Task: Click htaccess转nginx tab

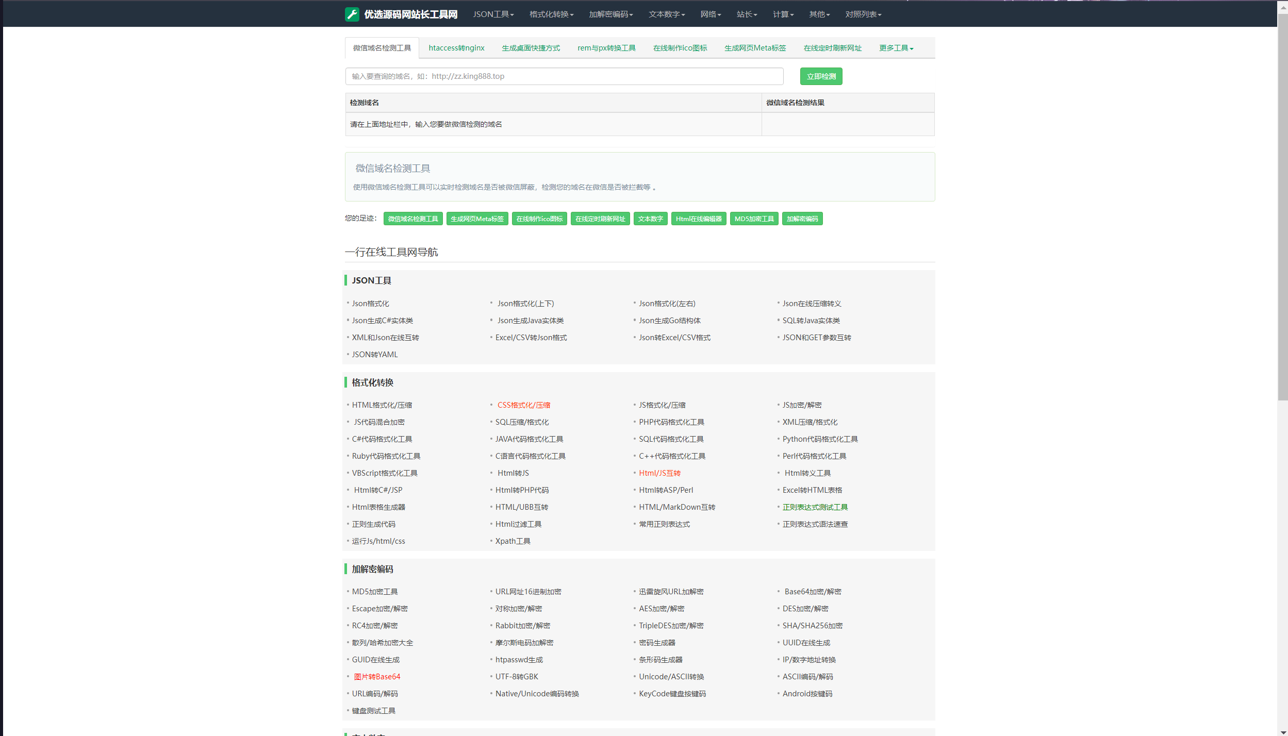Action: (x=456, y=48)
